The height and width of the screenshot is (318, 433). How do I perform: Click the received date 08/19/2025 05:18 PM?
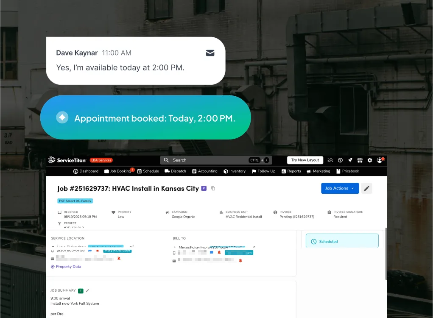point(80,217)
